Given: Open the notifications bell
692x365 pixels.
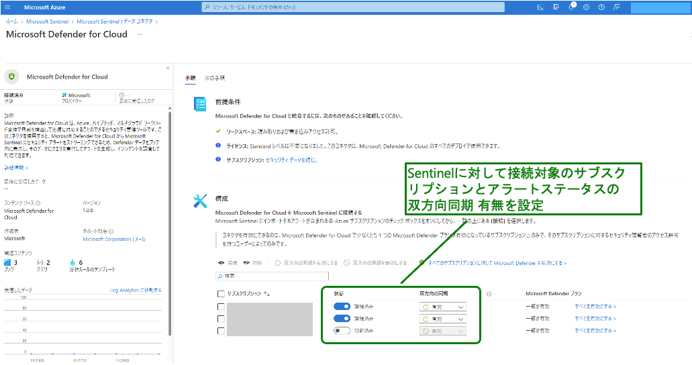Looking at the screenshot, I should tap(571, 7).
